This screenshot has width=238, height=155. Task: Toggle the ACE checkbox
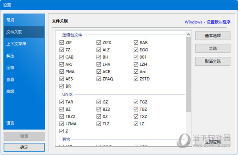tap(99, 72)
